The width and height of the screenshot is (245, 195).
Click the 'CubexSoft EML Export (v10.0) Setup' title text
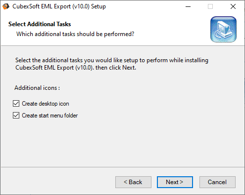point(59,6)
